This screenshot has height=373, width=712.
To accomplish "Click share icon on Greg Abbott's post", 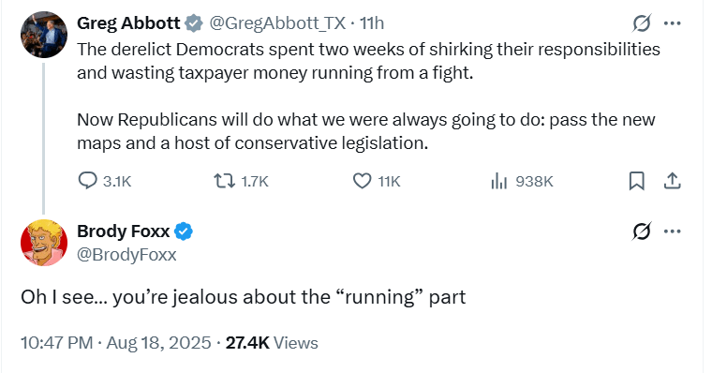I will pos(672,181).
